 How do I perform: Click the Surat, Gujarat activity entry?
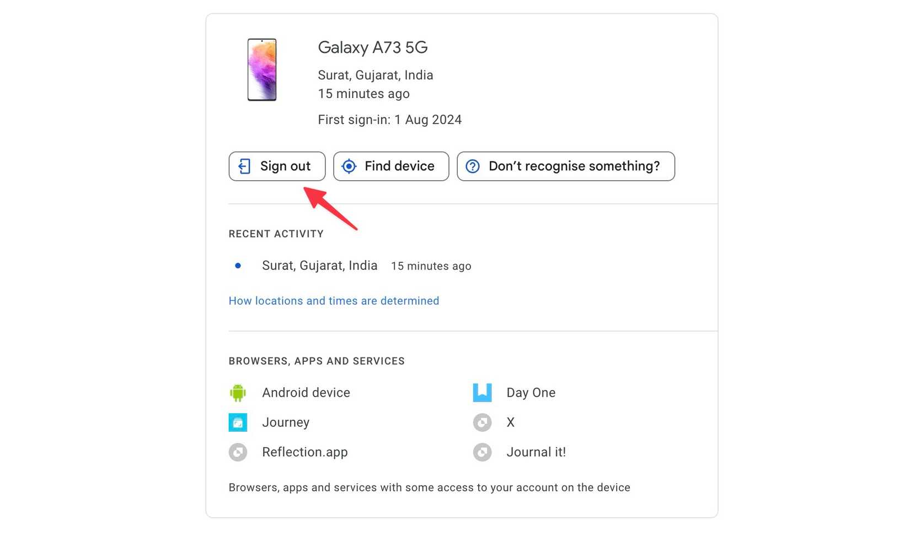[x=319, y=266]
